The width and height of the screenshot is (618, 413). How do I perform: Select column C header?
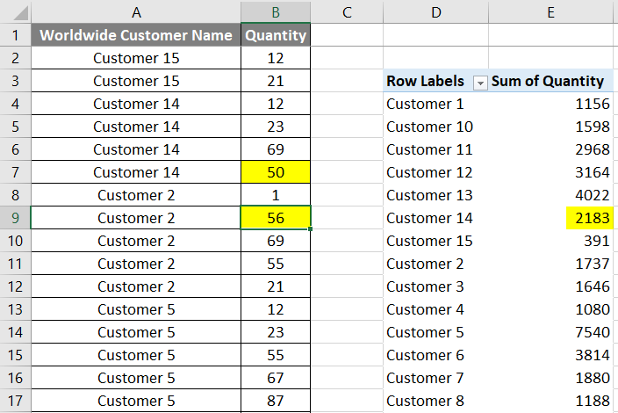click(x=347, y=12)
